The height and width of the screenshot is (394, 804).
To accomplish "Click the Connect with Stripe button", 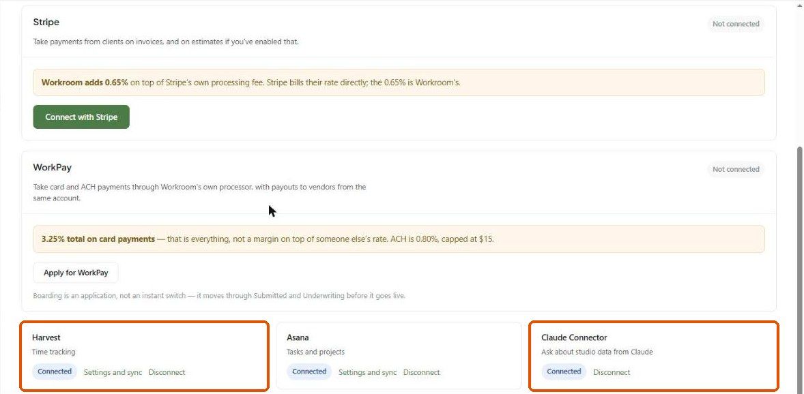I will (x=81, y=117).
